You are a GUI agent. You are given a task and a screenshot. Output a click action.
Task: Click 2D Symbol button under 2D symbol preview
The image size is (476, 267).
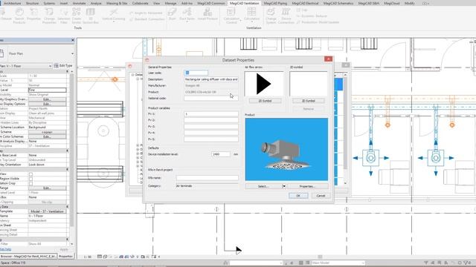click(x=309, y=101)
